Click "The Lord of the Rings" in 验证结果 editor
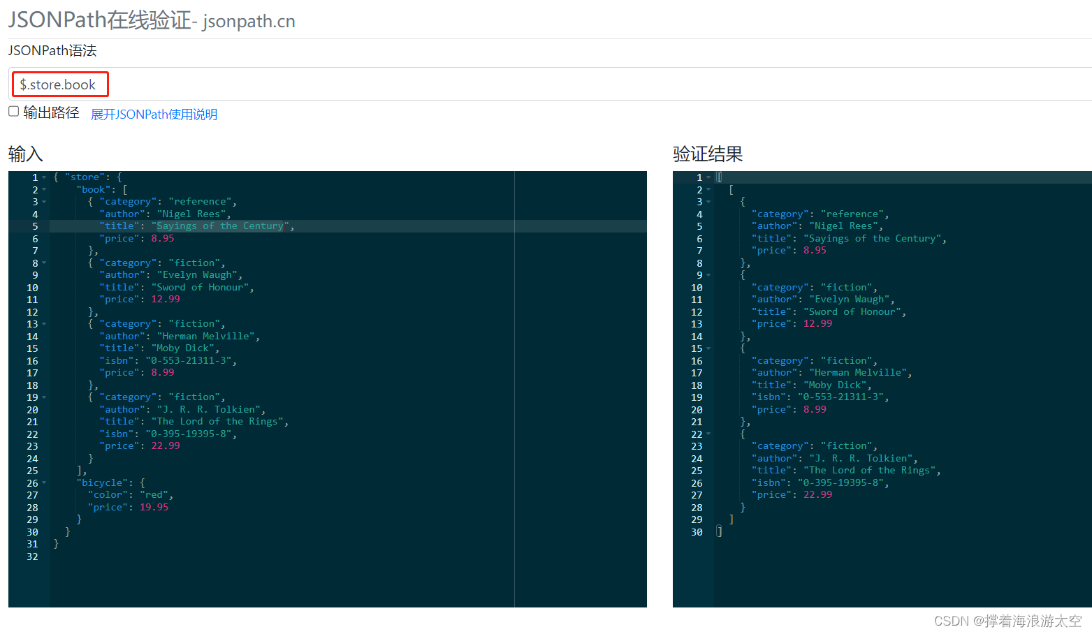The height and width of the screenshot is (634, 1092). tap(870, 471)
